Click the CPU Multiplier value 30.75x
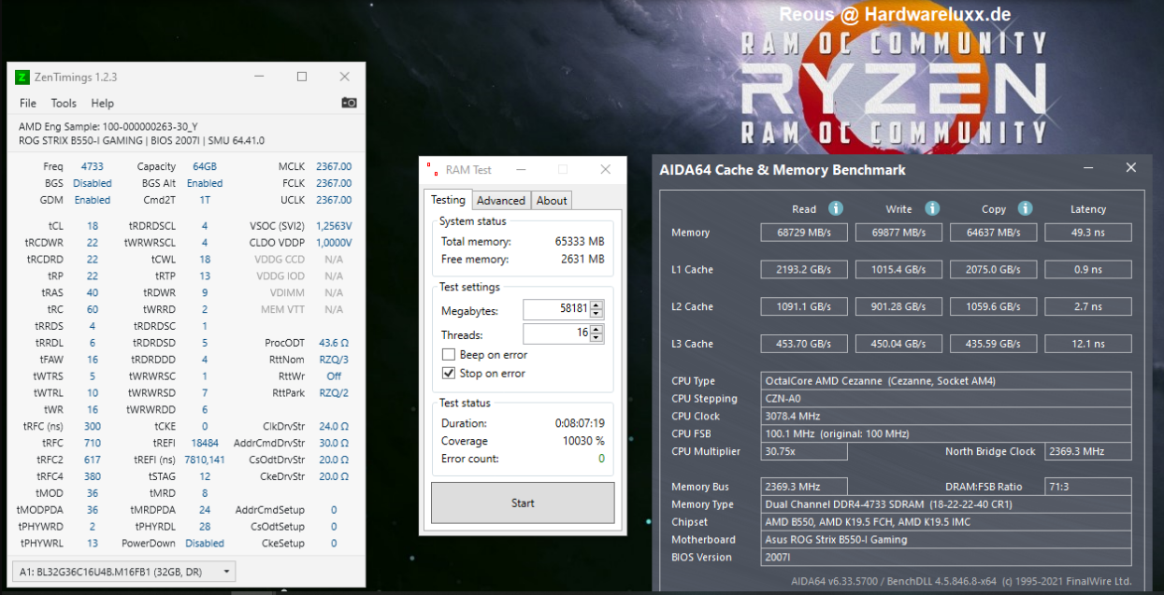This screenshot has height=595, width=1164. [804, 452]
